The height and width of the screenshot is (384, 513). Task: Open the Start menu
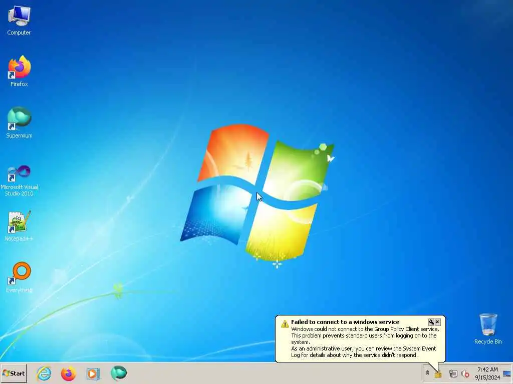tap(14, 373)
